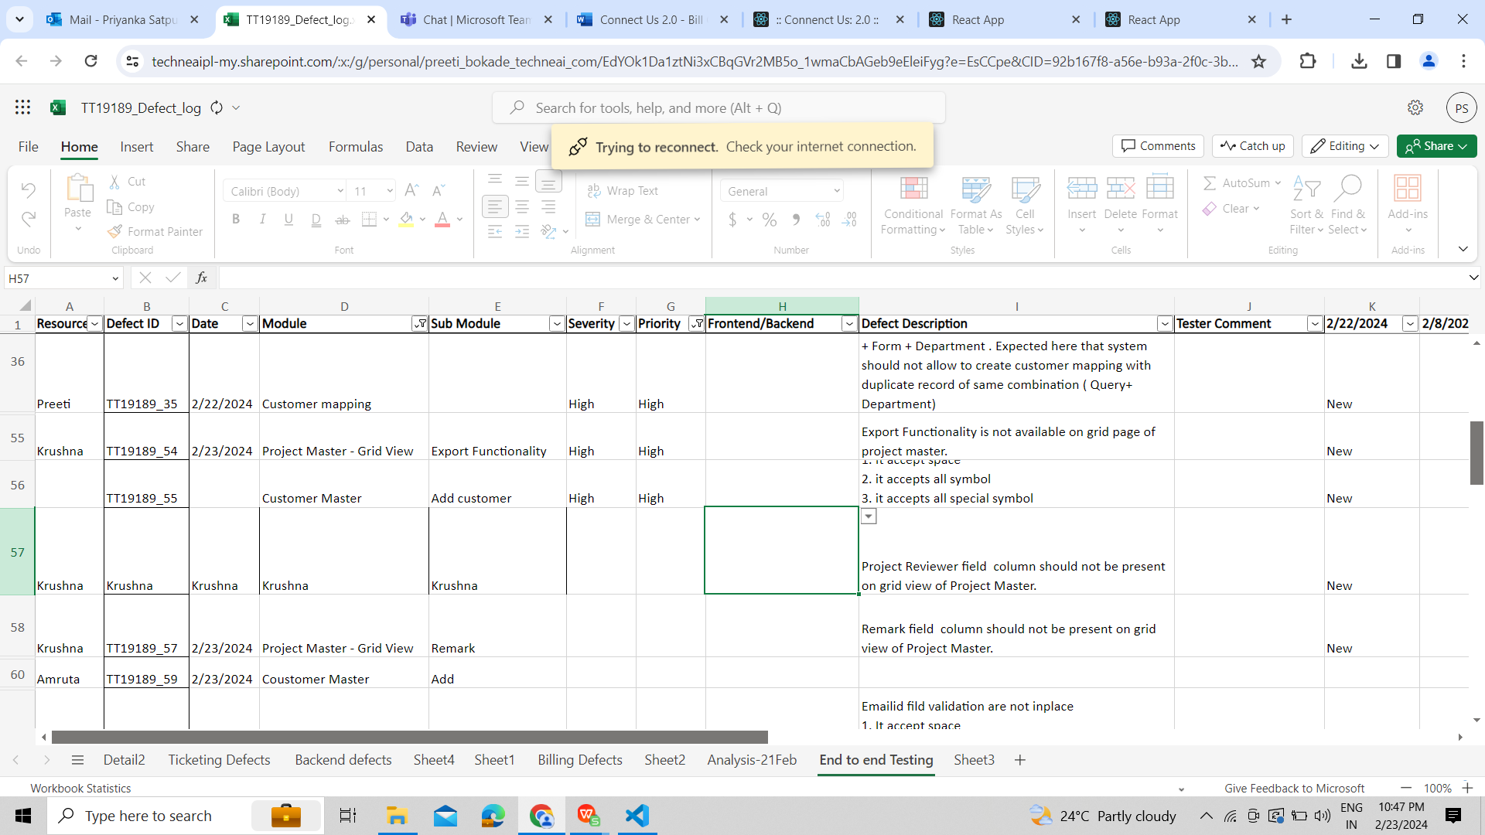
Task: Open the Home ribbon tab
Action: tap(80, 147)
